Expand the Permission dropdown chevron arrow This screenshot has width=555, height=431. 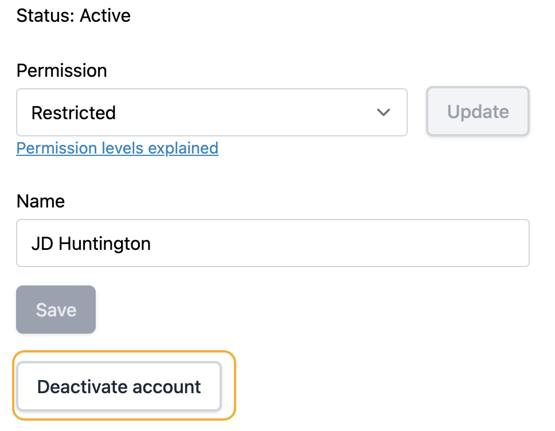[x=383, y=112]
